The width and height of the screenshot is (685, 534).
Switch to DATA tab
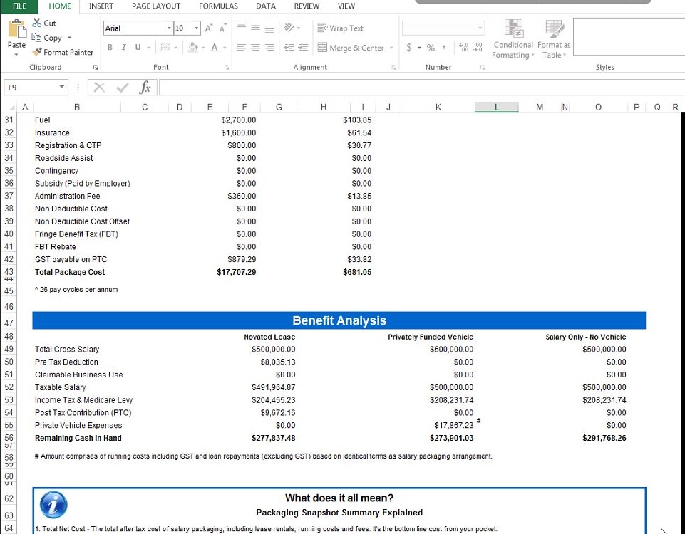(x=266, y=6)
